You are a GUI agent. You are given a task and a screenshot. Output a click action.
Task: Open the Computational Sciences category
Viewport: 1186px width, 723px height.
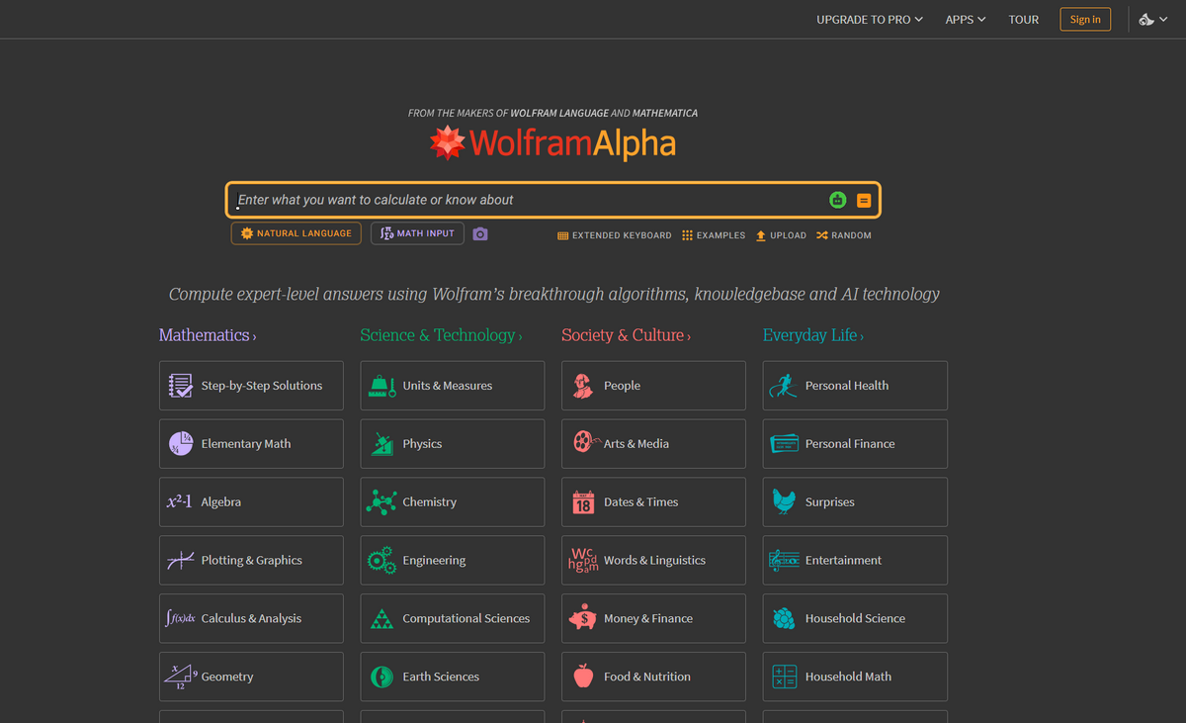[x=453, y=619]
